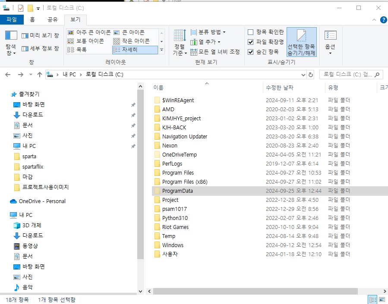This screenshot has width=388, height=304.
Task: Open the 파일 menu tab
Action: point(12,19)
